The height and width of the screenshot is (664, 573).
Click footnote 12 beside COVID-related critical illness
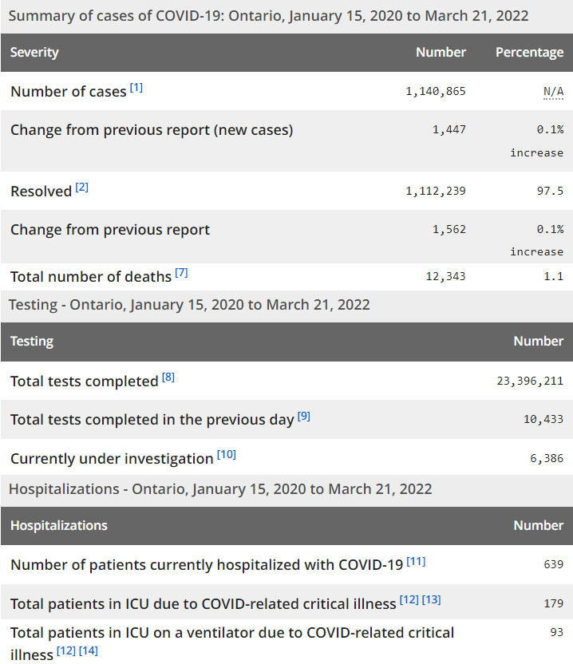pyautogui.click(x=409, y=599)
